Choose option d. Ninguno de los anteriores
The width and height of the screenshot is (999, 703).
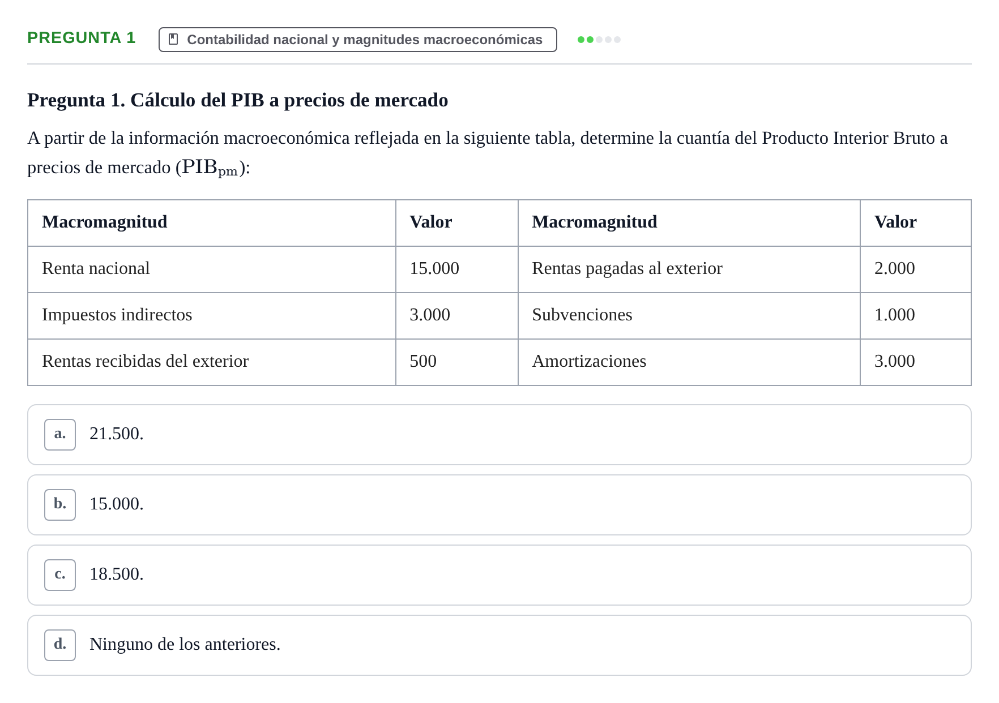pos(499,645)
